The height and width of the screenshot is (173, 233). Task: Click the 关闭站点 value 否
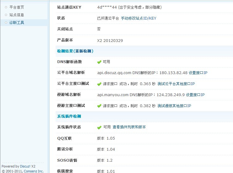[99, 29]
